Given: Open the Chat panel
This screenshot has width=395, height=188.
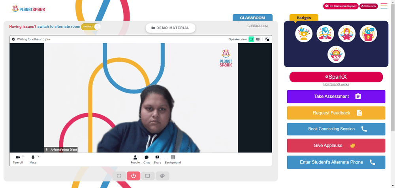Looking at the screenshot, I should click(x=147, y=160).
